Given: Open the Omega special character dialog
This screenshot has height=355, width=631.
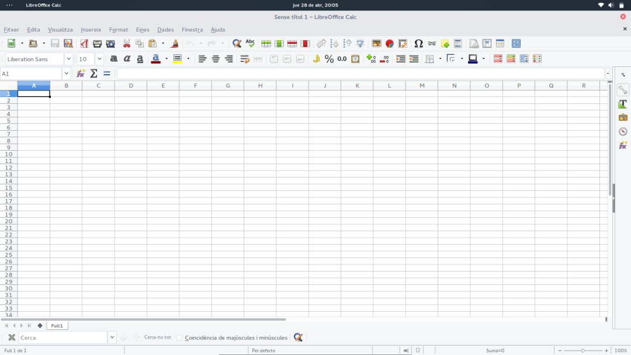Looking at the screenshot, I should (x=418, y=44).
